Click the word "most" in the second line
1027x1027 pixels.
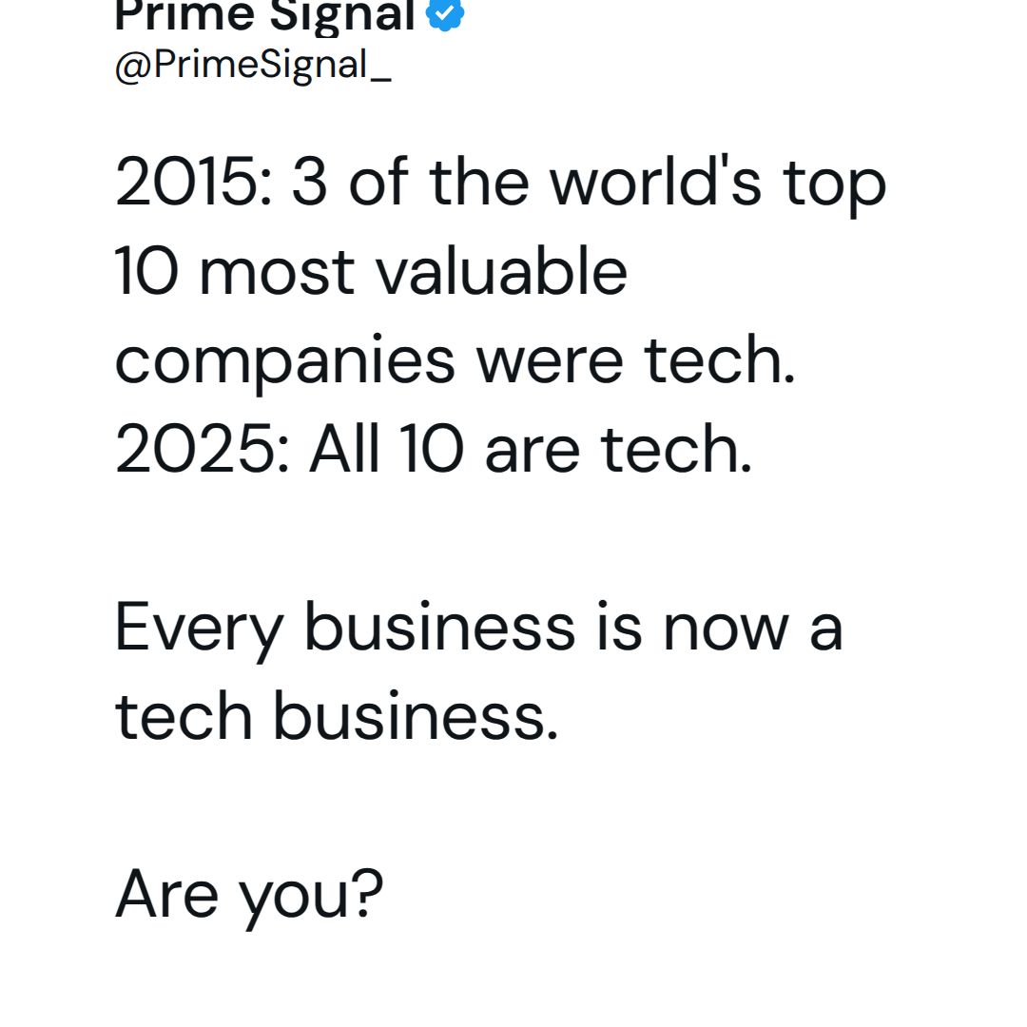[x=277, y=271]
